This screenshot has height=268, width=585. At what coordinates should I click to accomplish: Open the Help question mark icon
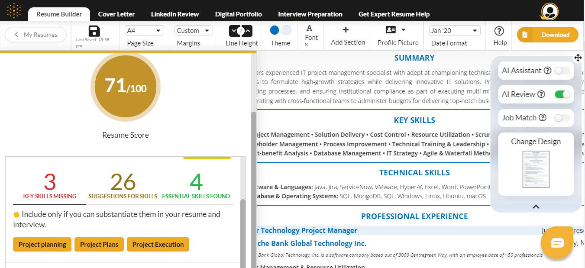(x=499, y=31)
